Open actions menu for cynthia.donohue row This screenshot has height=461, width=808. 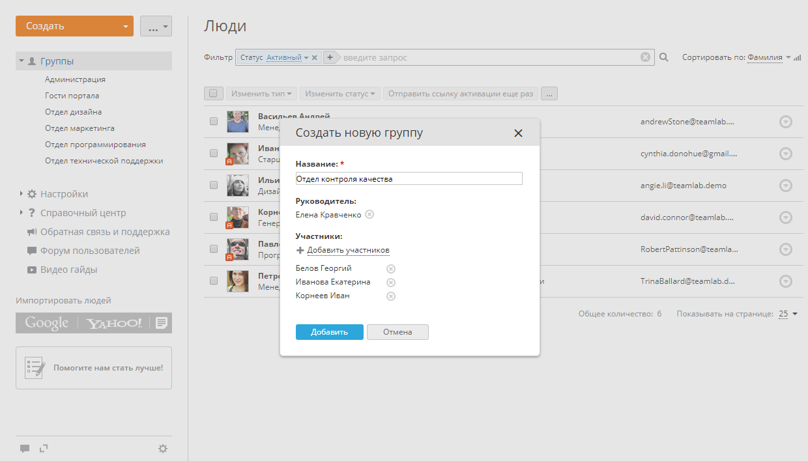786,154
